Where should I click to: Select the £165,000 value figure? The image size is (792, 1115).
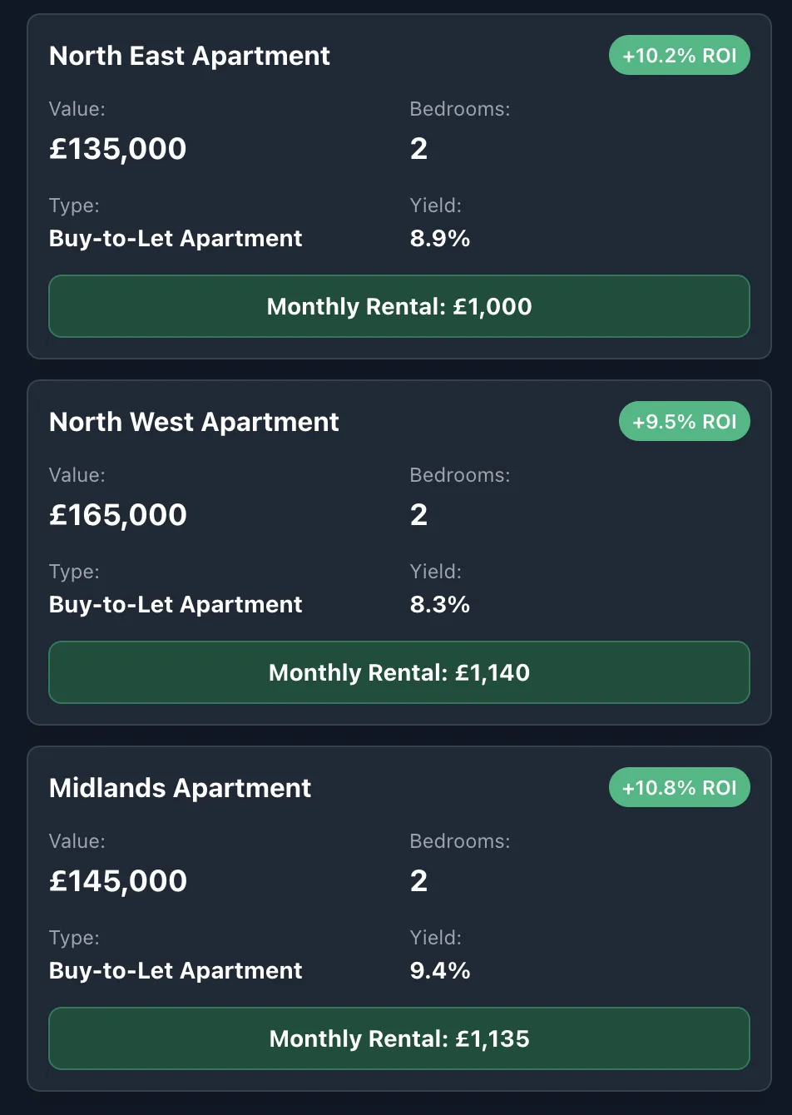click(117, 515)
